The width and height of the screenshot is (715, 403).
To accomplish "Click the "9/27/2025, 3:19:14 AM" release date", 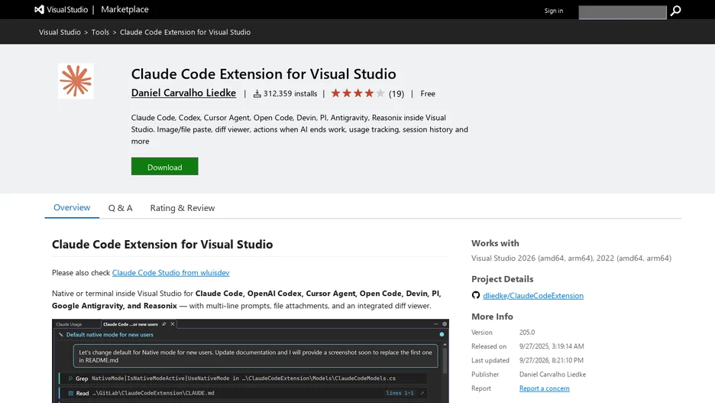I will [x=552, y=346].
